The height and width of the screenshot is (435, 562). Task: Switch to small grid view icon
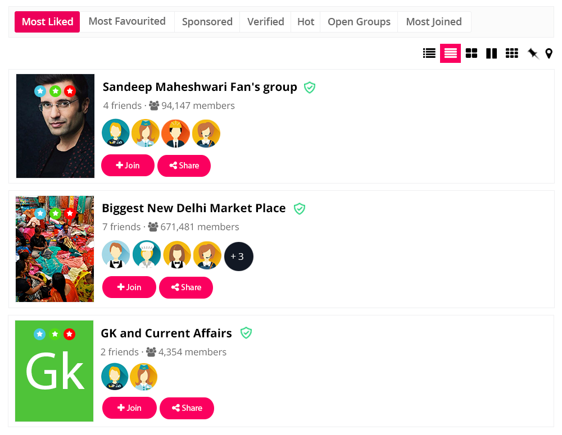pos(511,53)
